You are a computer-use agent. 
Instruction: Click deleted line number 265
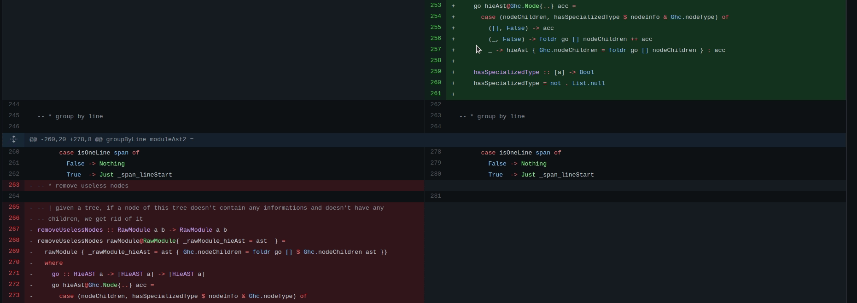(13, 207)
